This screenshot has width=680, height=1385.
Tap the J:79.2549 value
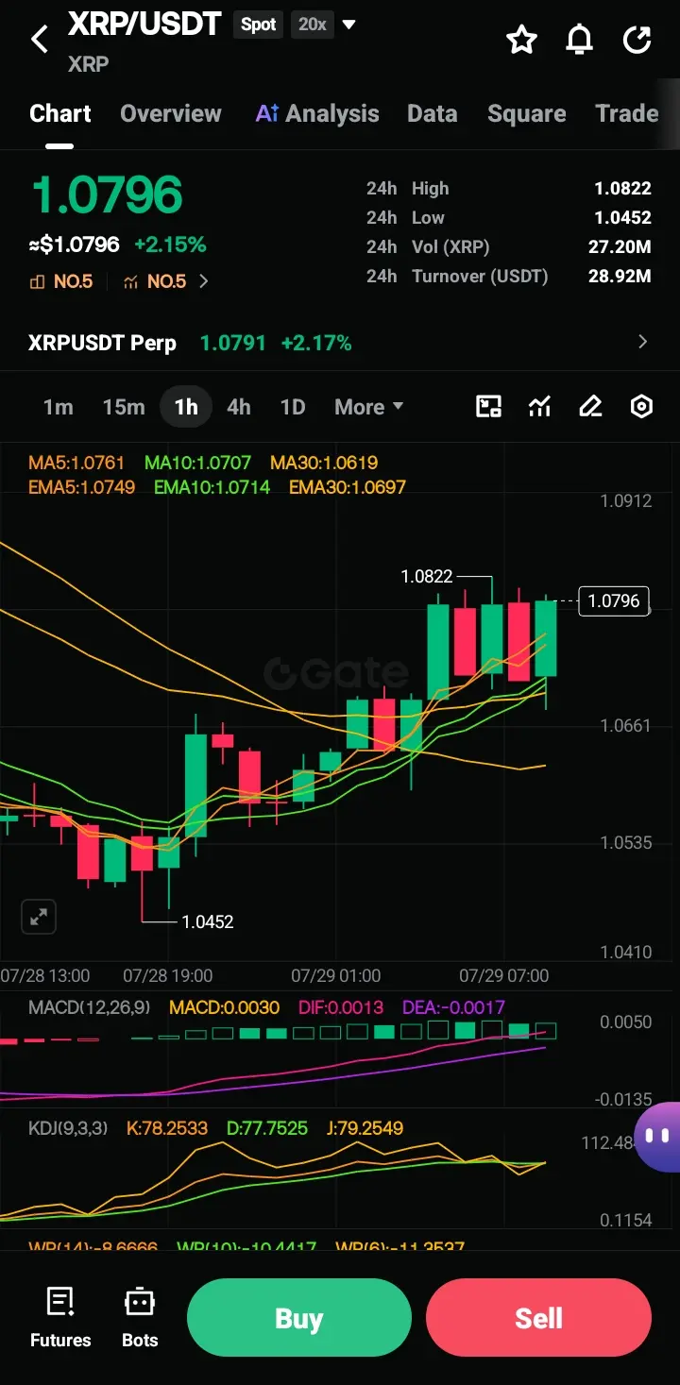[x=364, y=1127]
